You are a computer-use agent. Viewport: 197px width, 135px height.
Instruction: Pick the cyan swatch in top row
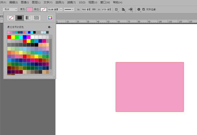point(21,37)
